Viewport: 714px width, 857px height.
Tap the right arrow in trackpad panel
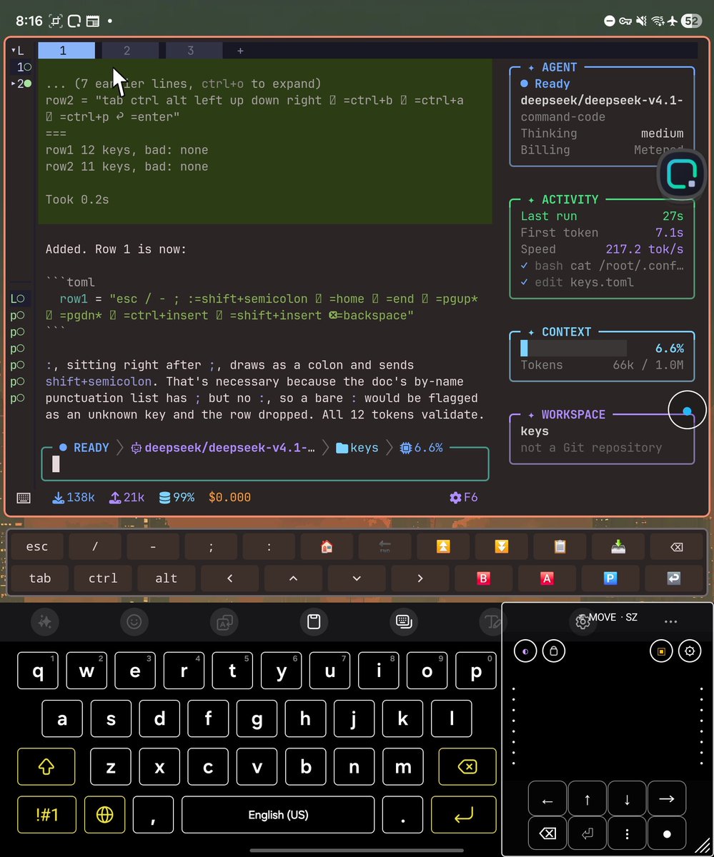pos(667,799)
